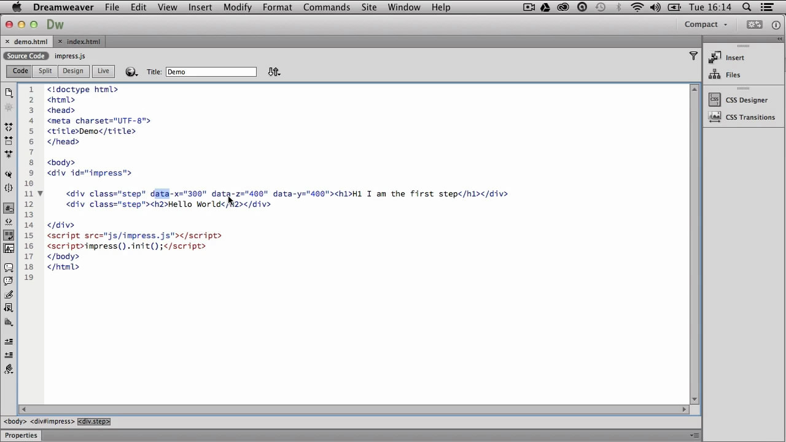This screenshot has width=786, height=442.
Task: Select the <body> tag in tag selector
Action: (15, 422)
